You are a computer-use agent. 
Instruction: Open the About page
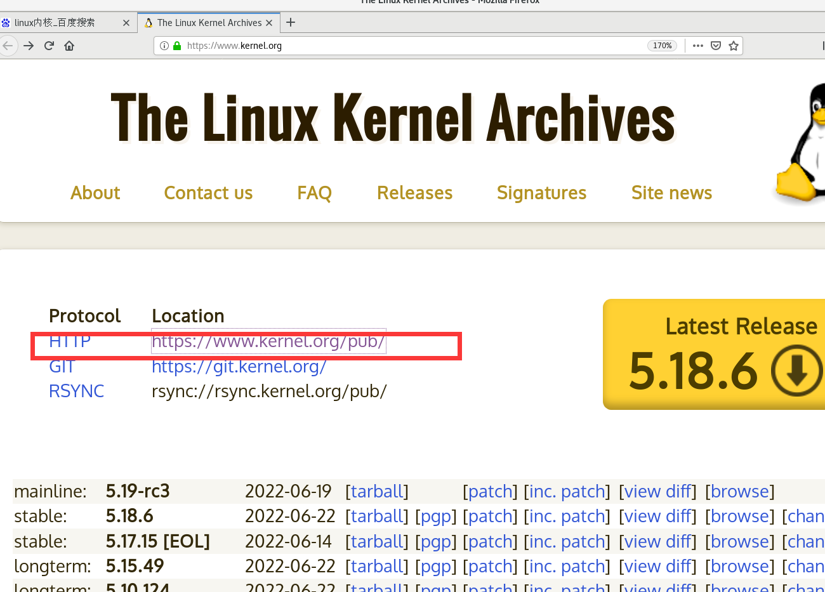pyautogui.click(x=95, y=193)
